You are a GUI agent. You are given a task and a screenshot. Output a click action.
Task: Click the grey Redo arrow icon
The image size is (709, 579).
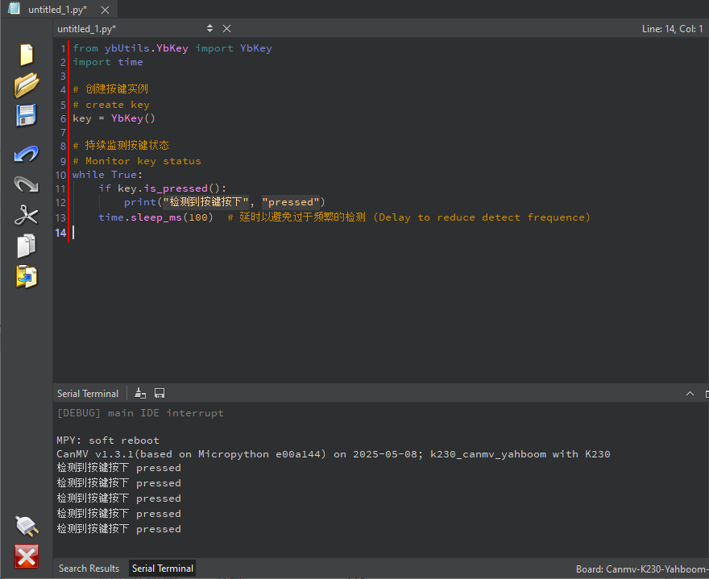27,184
